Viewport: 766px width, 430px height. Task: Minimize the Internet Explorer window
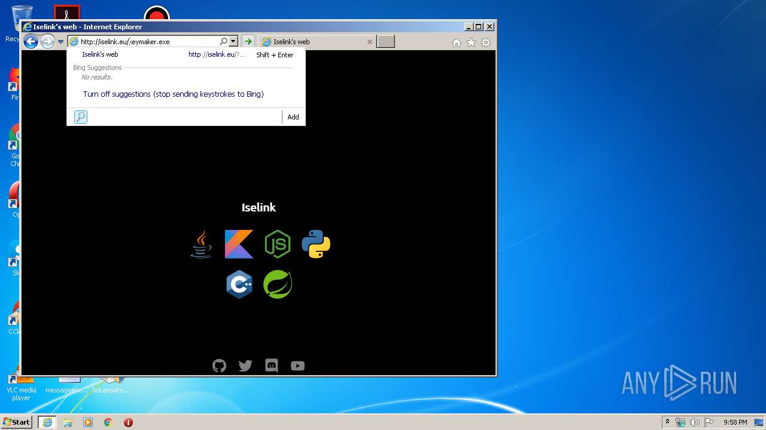pos(469,26)
